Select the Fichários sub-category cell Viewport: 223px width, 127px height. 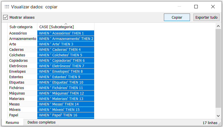pos(22,88)
